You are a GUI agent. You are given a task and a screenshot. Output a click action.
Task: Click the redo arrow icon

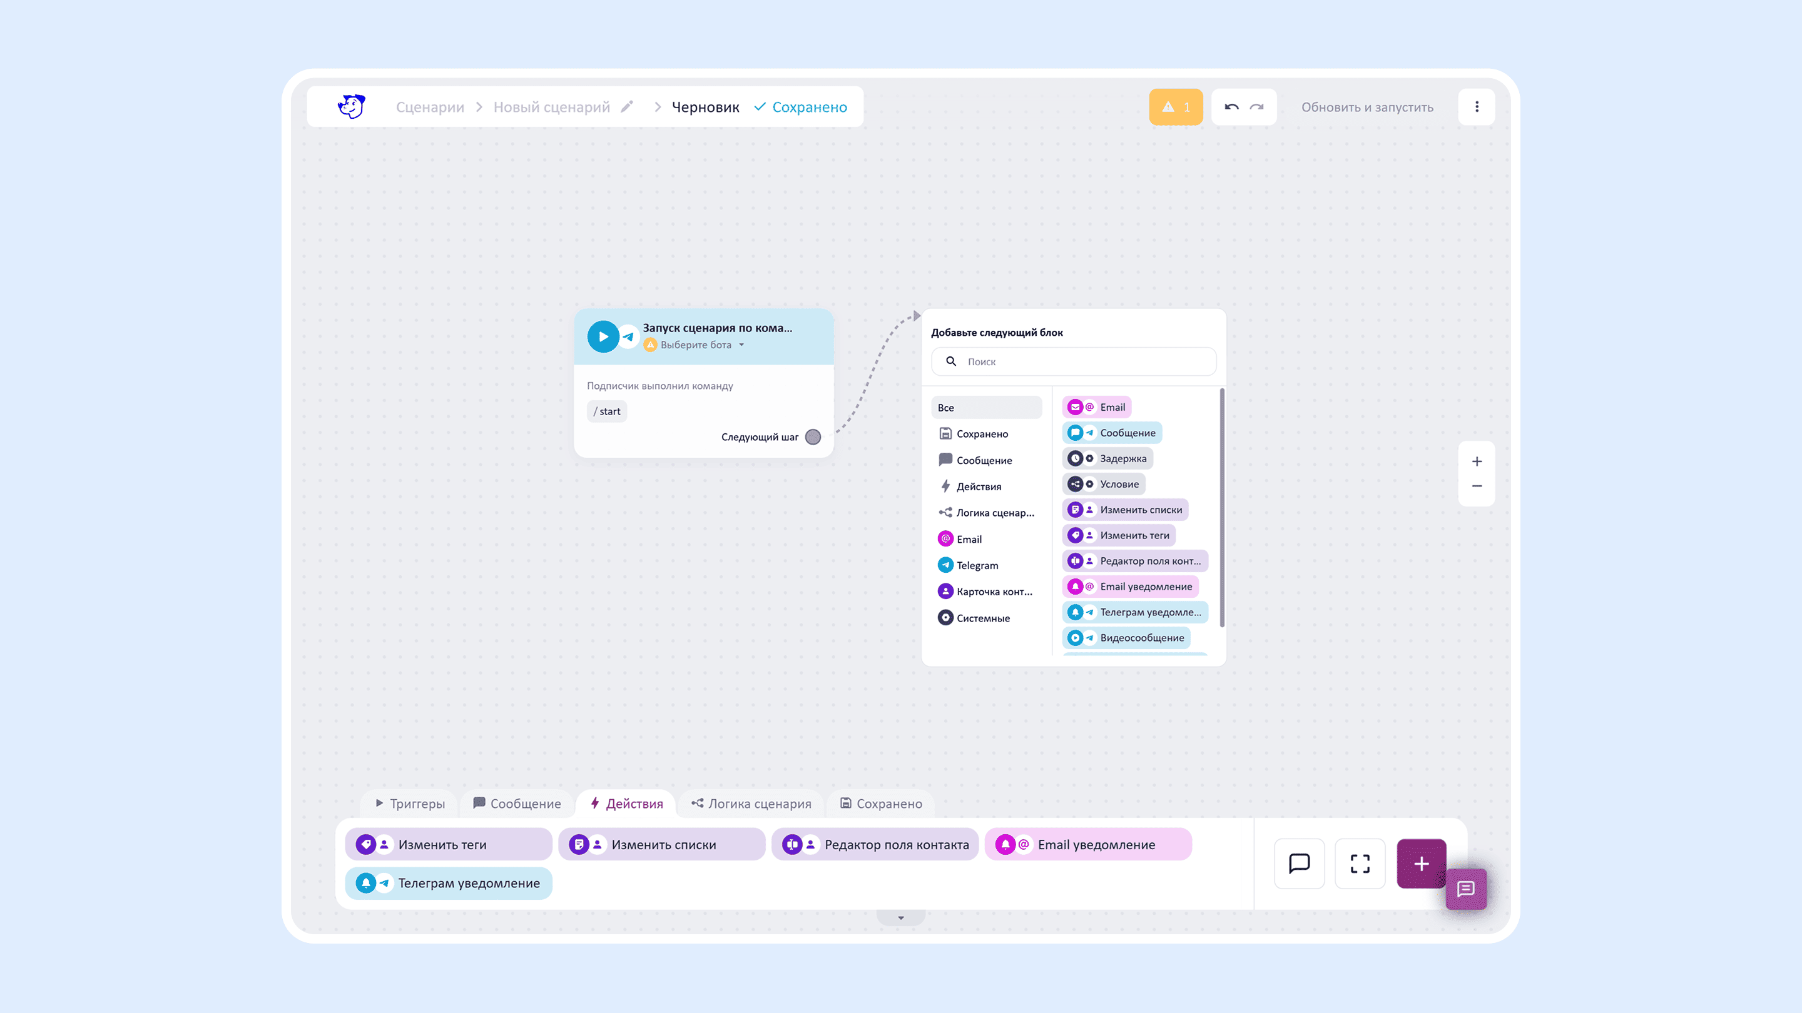[x=1257, y=107]
